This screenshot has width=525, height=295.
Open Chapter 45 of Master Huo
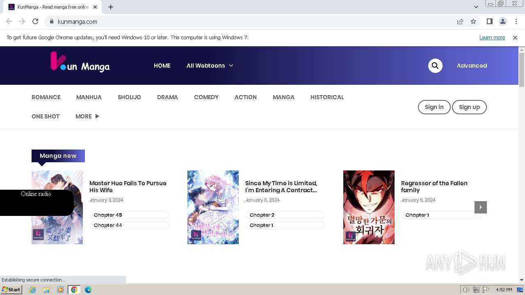pos(129,215)
